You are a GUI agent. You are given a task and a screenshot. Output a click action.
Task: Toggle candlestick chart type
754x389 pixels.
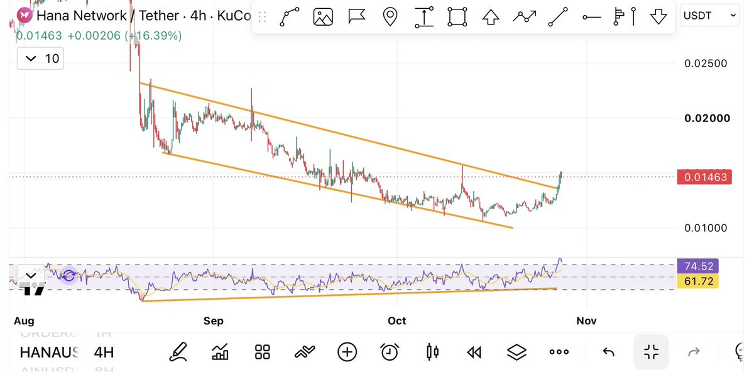432,352
